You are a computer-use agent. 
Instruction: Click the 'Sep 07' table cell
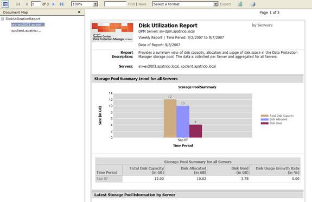coord(109,179)
